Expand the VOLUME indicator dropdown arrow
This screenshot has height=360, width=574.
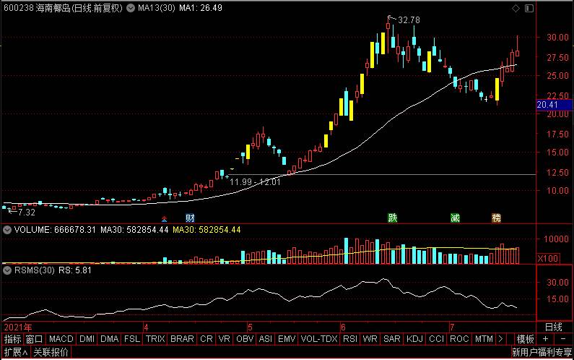[x=7, y=230]
